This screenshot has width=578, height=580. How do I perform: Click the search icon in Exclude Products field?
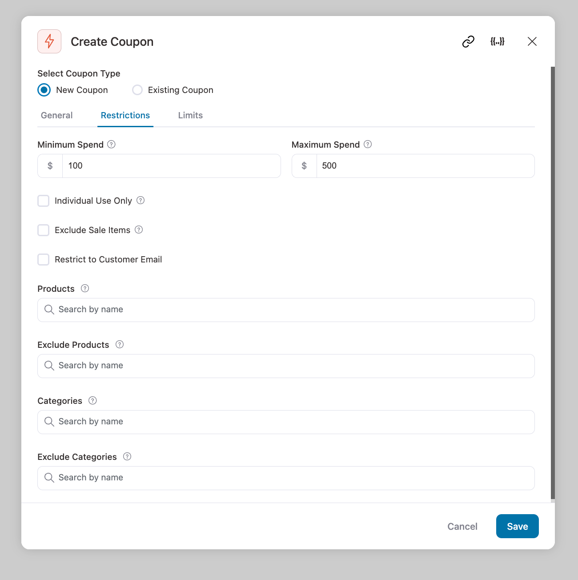pyautogui.click(x=49, y=366)
